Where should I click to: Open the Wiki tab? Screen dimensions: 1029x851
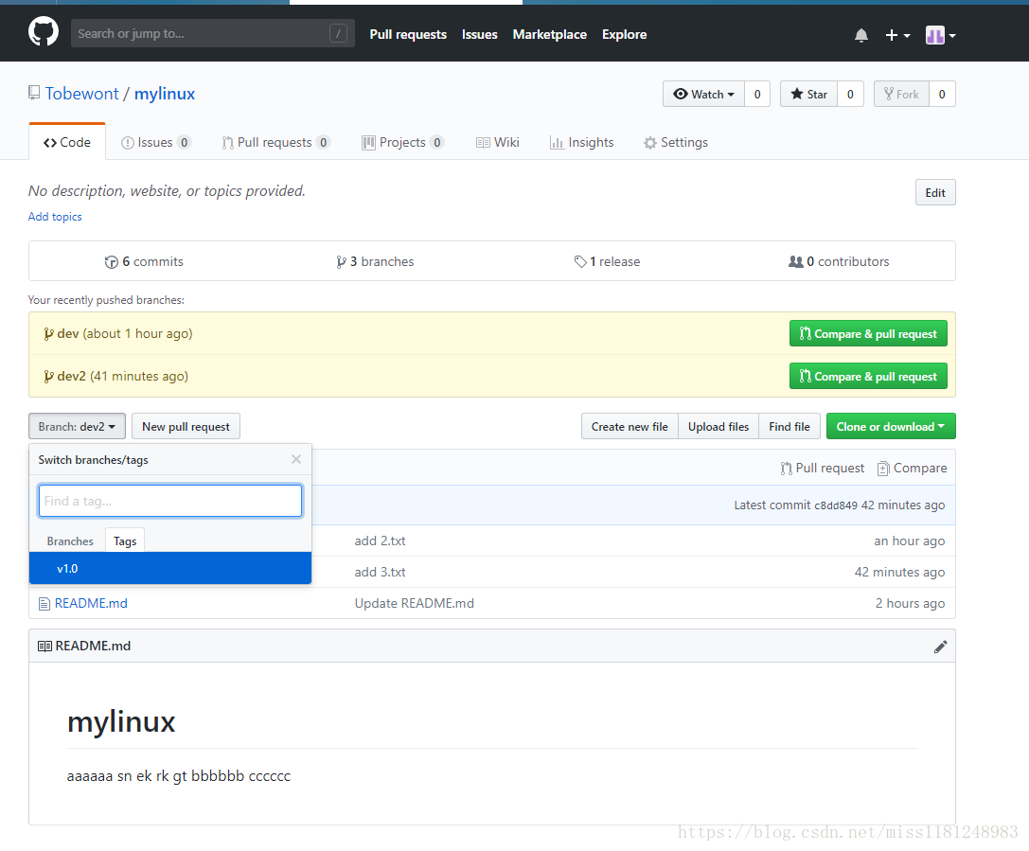coord(497,142)
